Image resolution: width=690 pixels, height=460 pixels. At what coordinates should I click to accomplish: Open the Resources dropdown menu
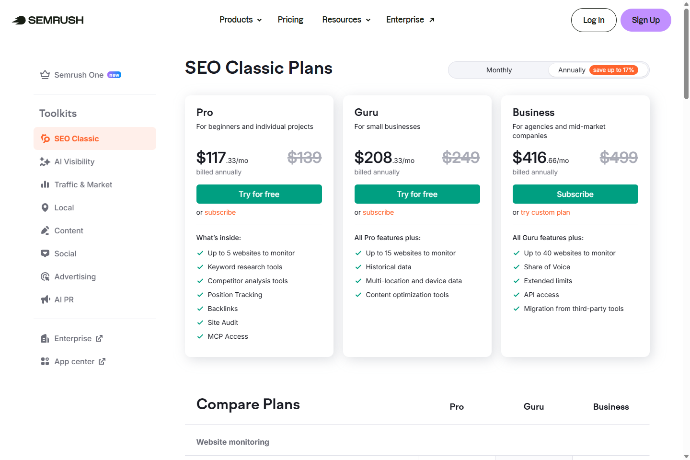(x=345, y=20)
